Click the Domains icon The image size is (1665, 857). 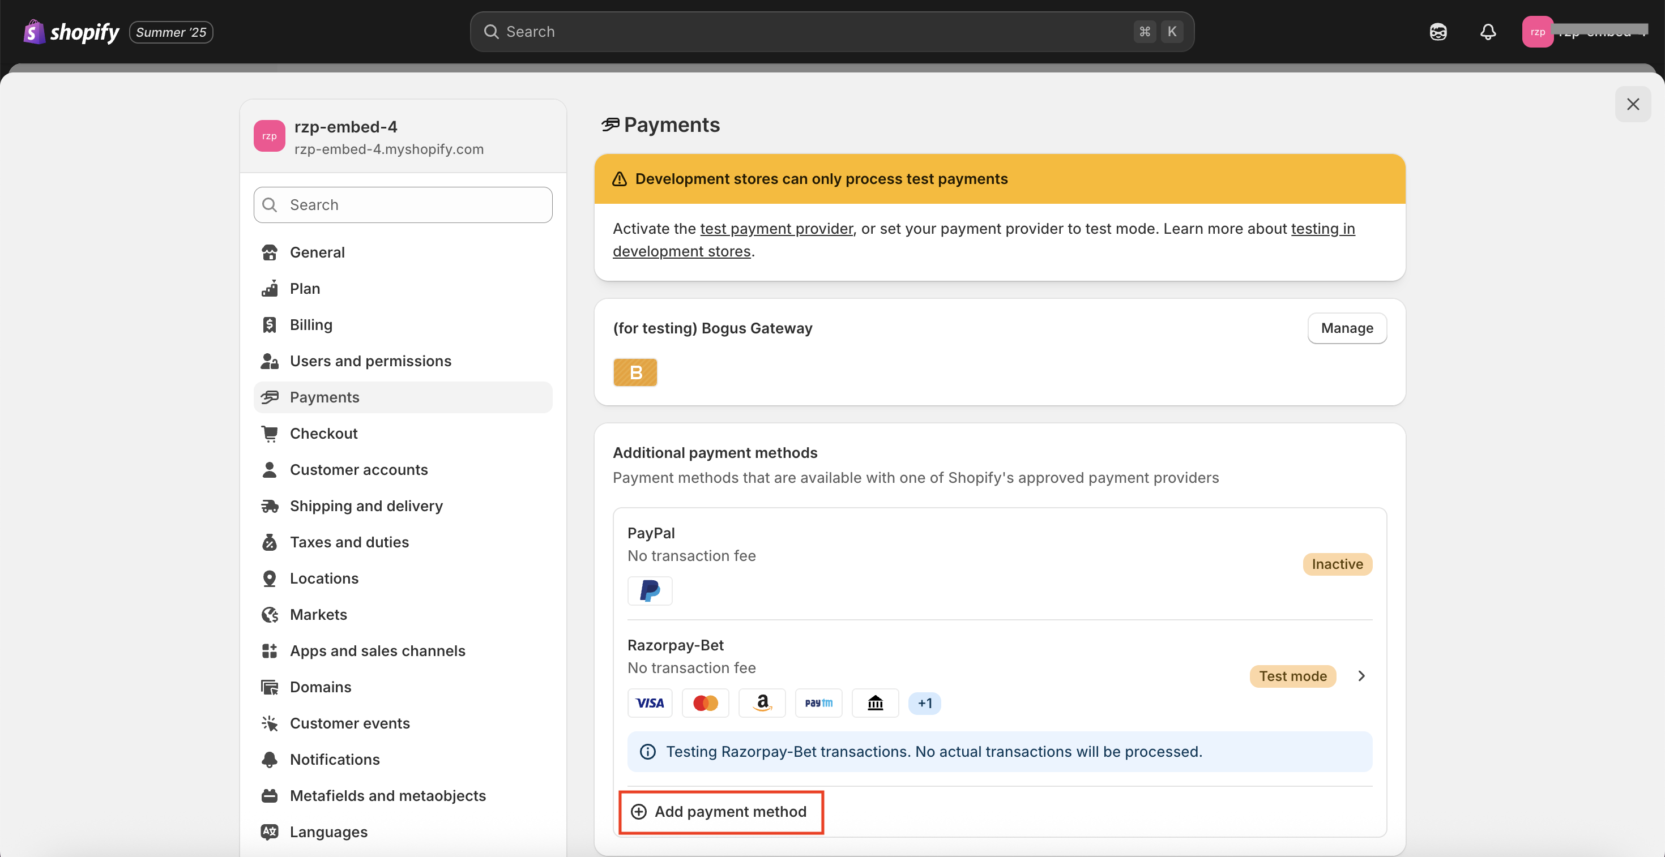pos(270,687)
